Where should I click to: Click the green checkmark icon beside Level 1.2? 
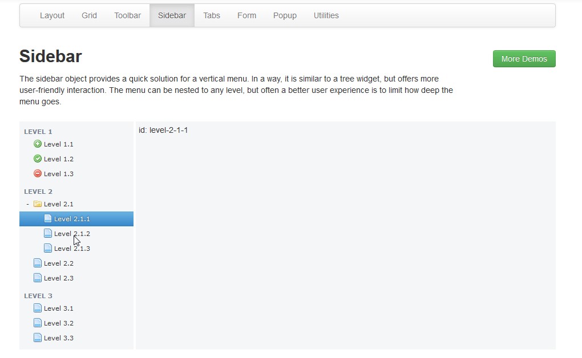[x=38, y=159]
